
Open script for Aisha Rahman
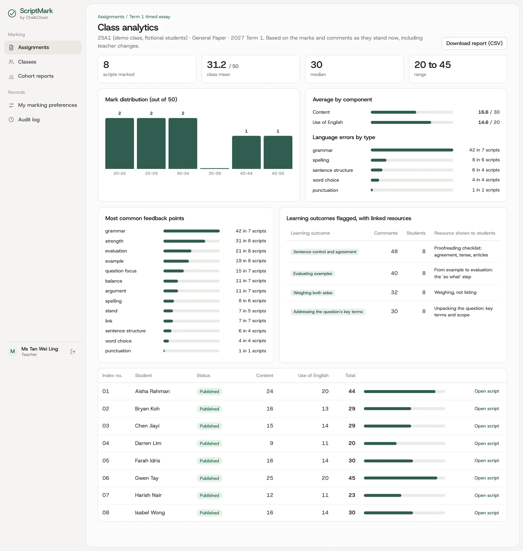(486, 391)
